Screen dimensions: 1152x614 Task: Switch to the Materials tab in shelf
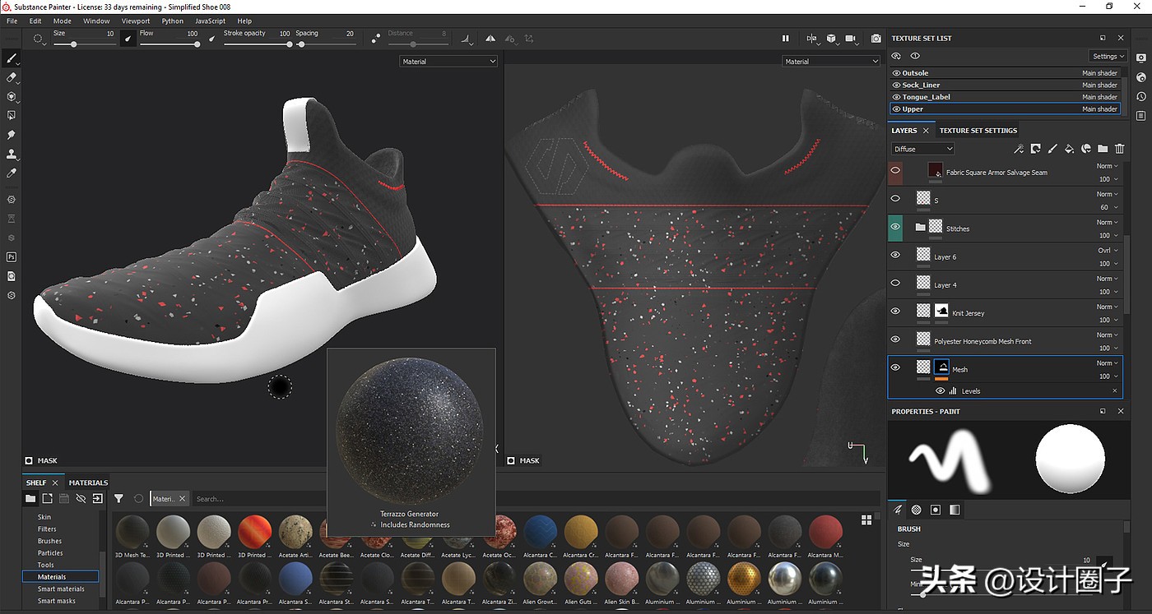[x=88, y=482]
